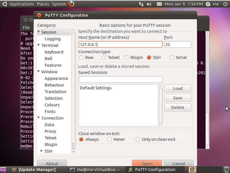Select Keyboard in the category tree
This screenshot has width=230, height=173.
(x=54, y=52)
